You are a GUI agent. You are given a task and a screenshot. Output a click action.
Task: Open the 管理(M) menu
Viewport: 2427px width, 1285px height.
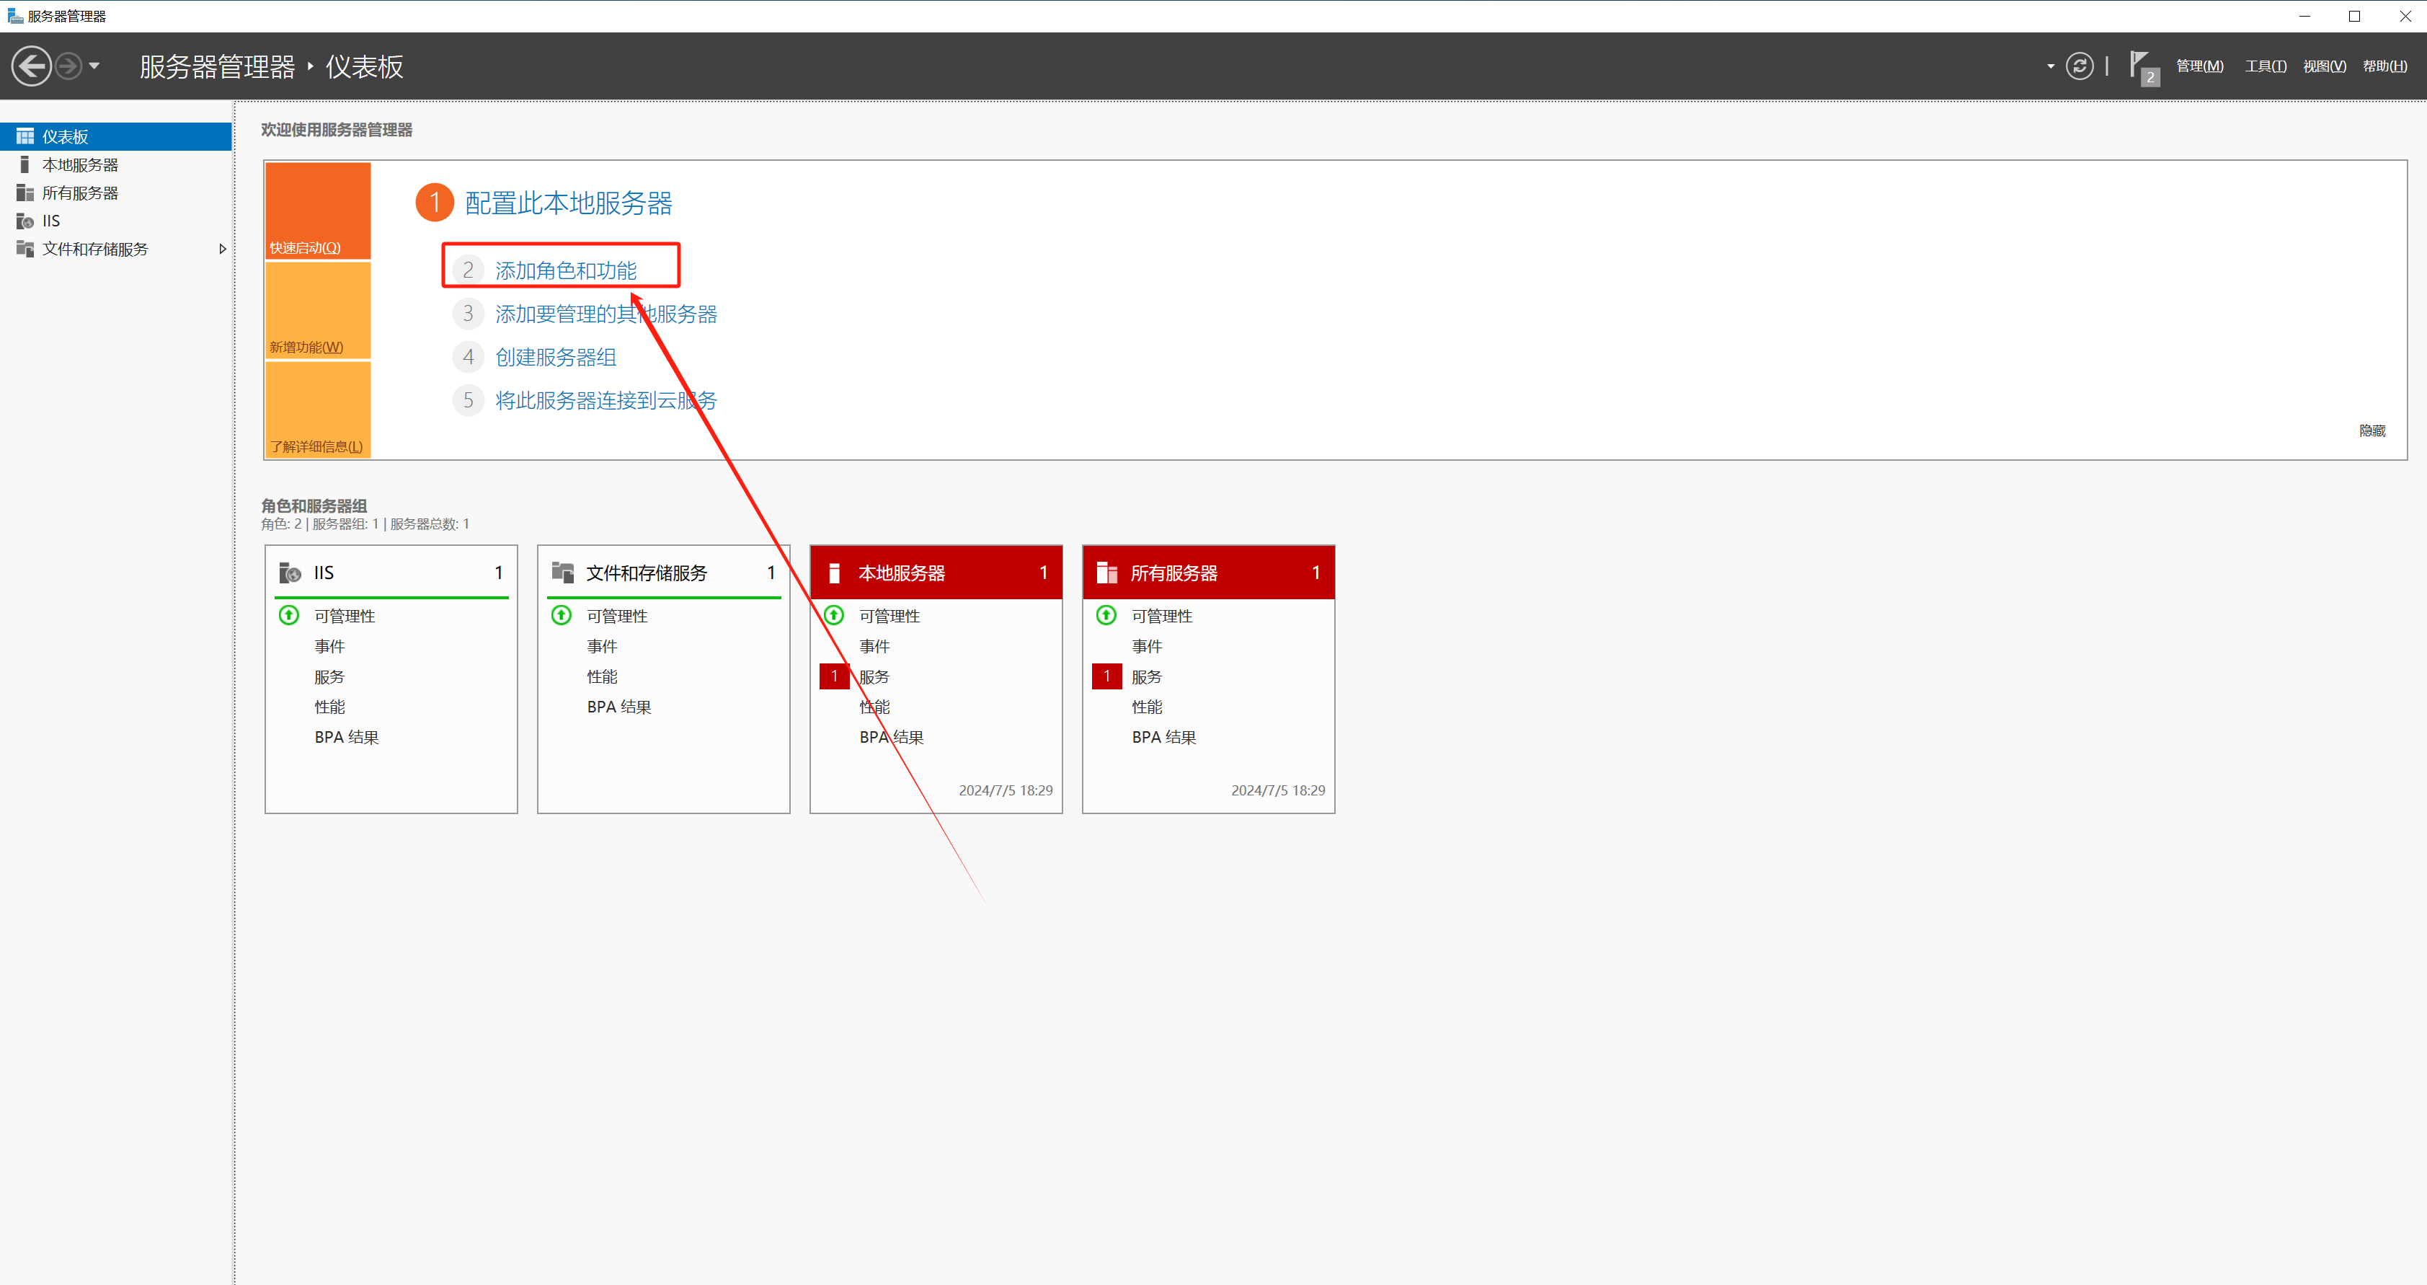[x=2199, y=66]
